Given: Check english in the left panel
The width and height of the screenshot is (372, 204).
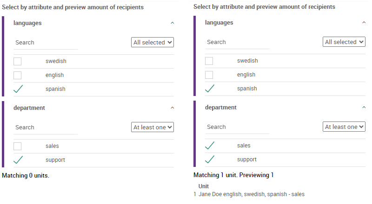Looking at the screenshot, I should [x=18, y=75].
